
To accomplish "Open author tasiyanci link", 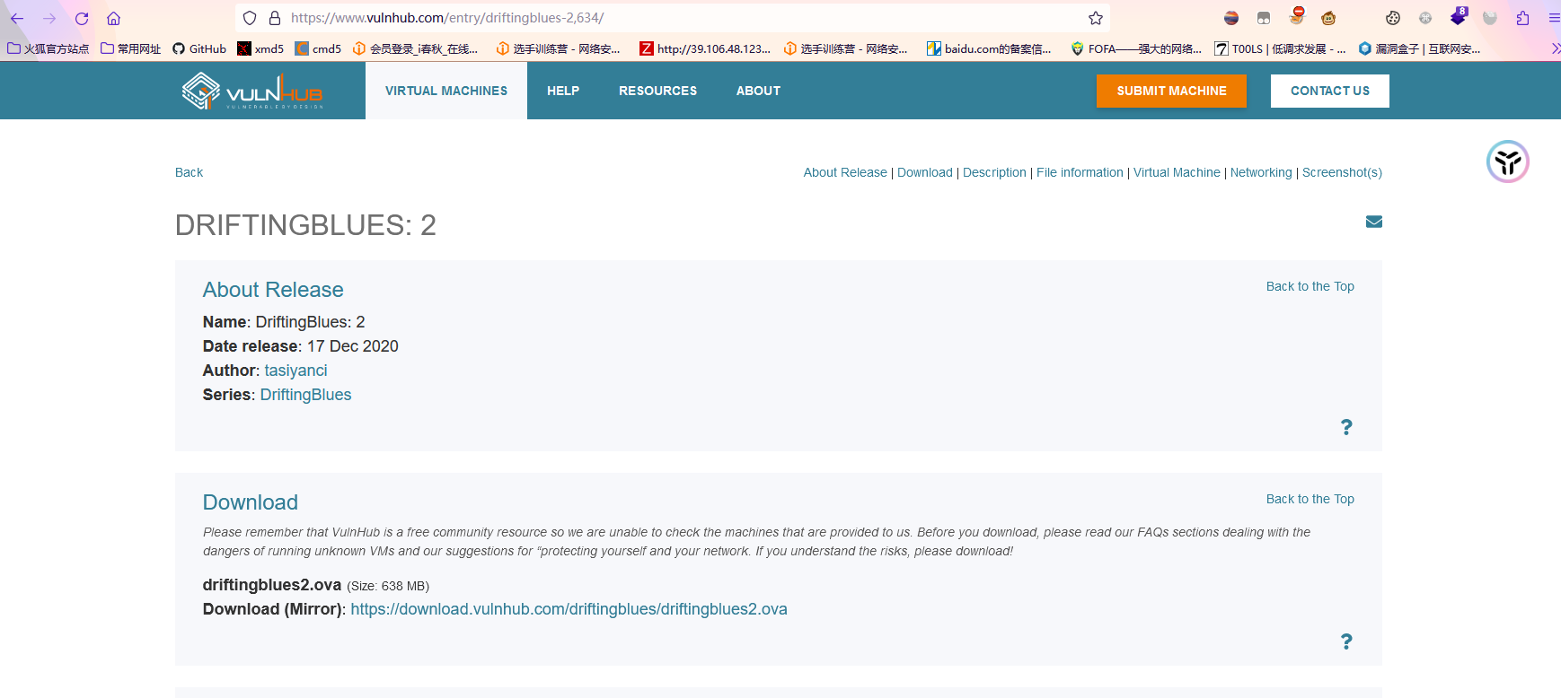I will (295, 371).
